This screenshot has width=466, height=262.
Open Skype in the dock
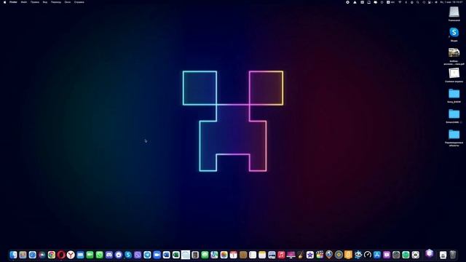(x=128, y=255)
